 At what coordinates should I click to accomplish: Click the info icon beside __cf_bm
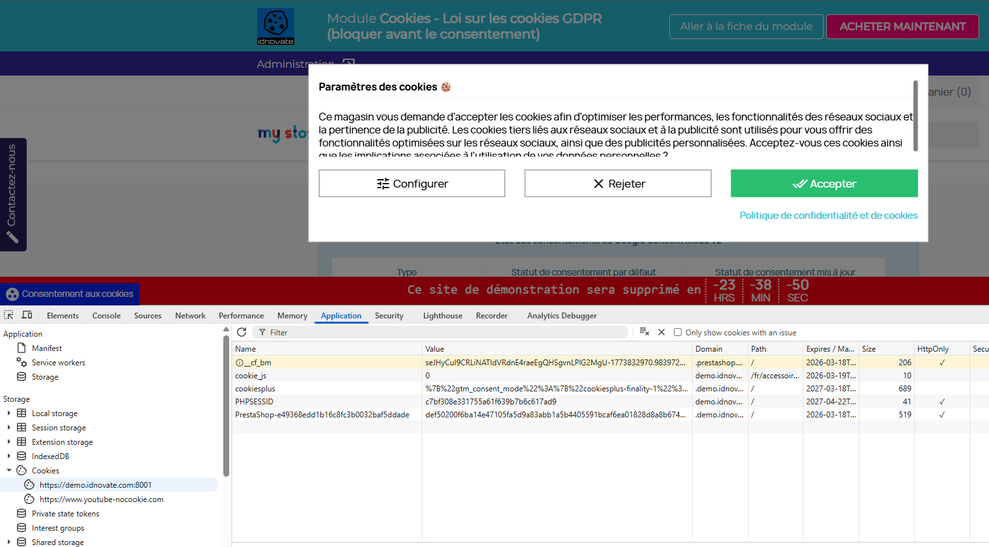click(x=239, y=363)
